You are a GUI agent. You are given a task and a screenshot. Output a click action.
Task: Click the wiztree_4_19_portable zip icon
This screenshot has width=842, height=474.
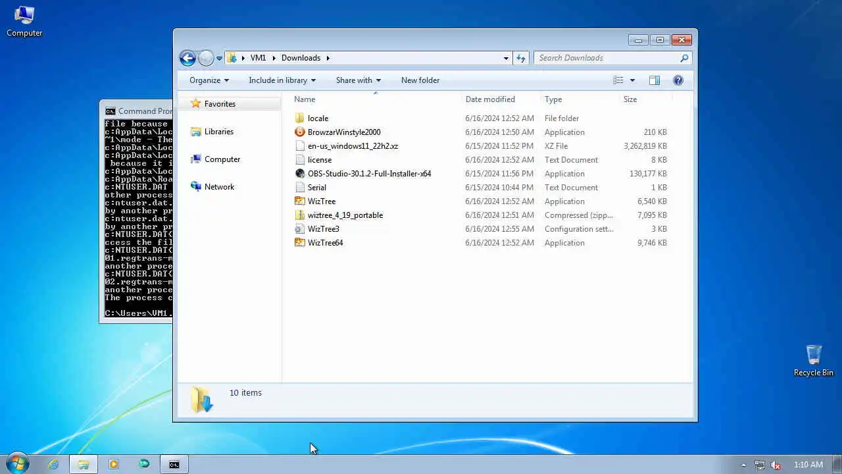(300, 215)
